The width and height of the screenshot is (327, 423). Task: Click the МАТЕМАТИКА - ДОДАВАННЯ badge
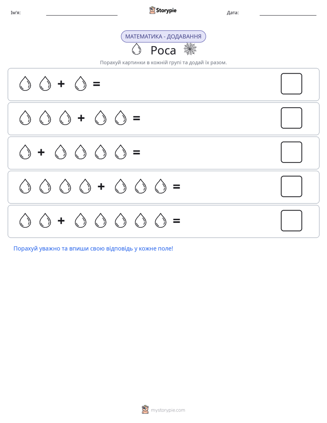[x=163, y=37]
